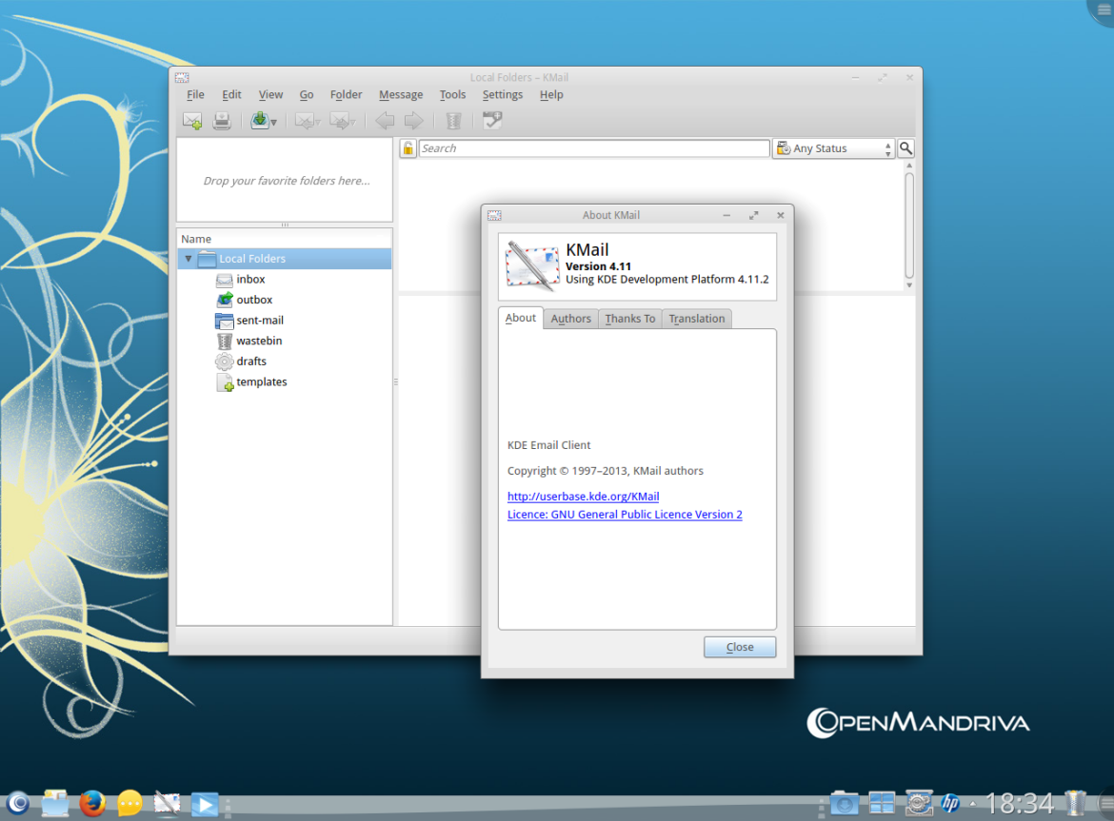The width and height of the screenshot is (1114, 821).
Task: Open the KMail userbase link
Action: coord(583,496)
